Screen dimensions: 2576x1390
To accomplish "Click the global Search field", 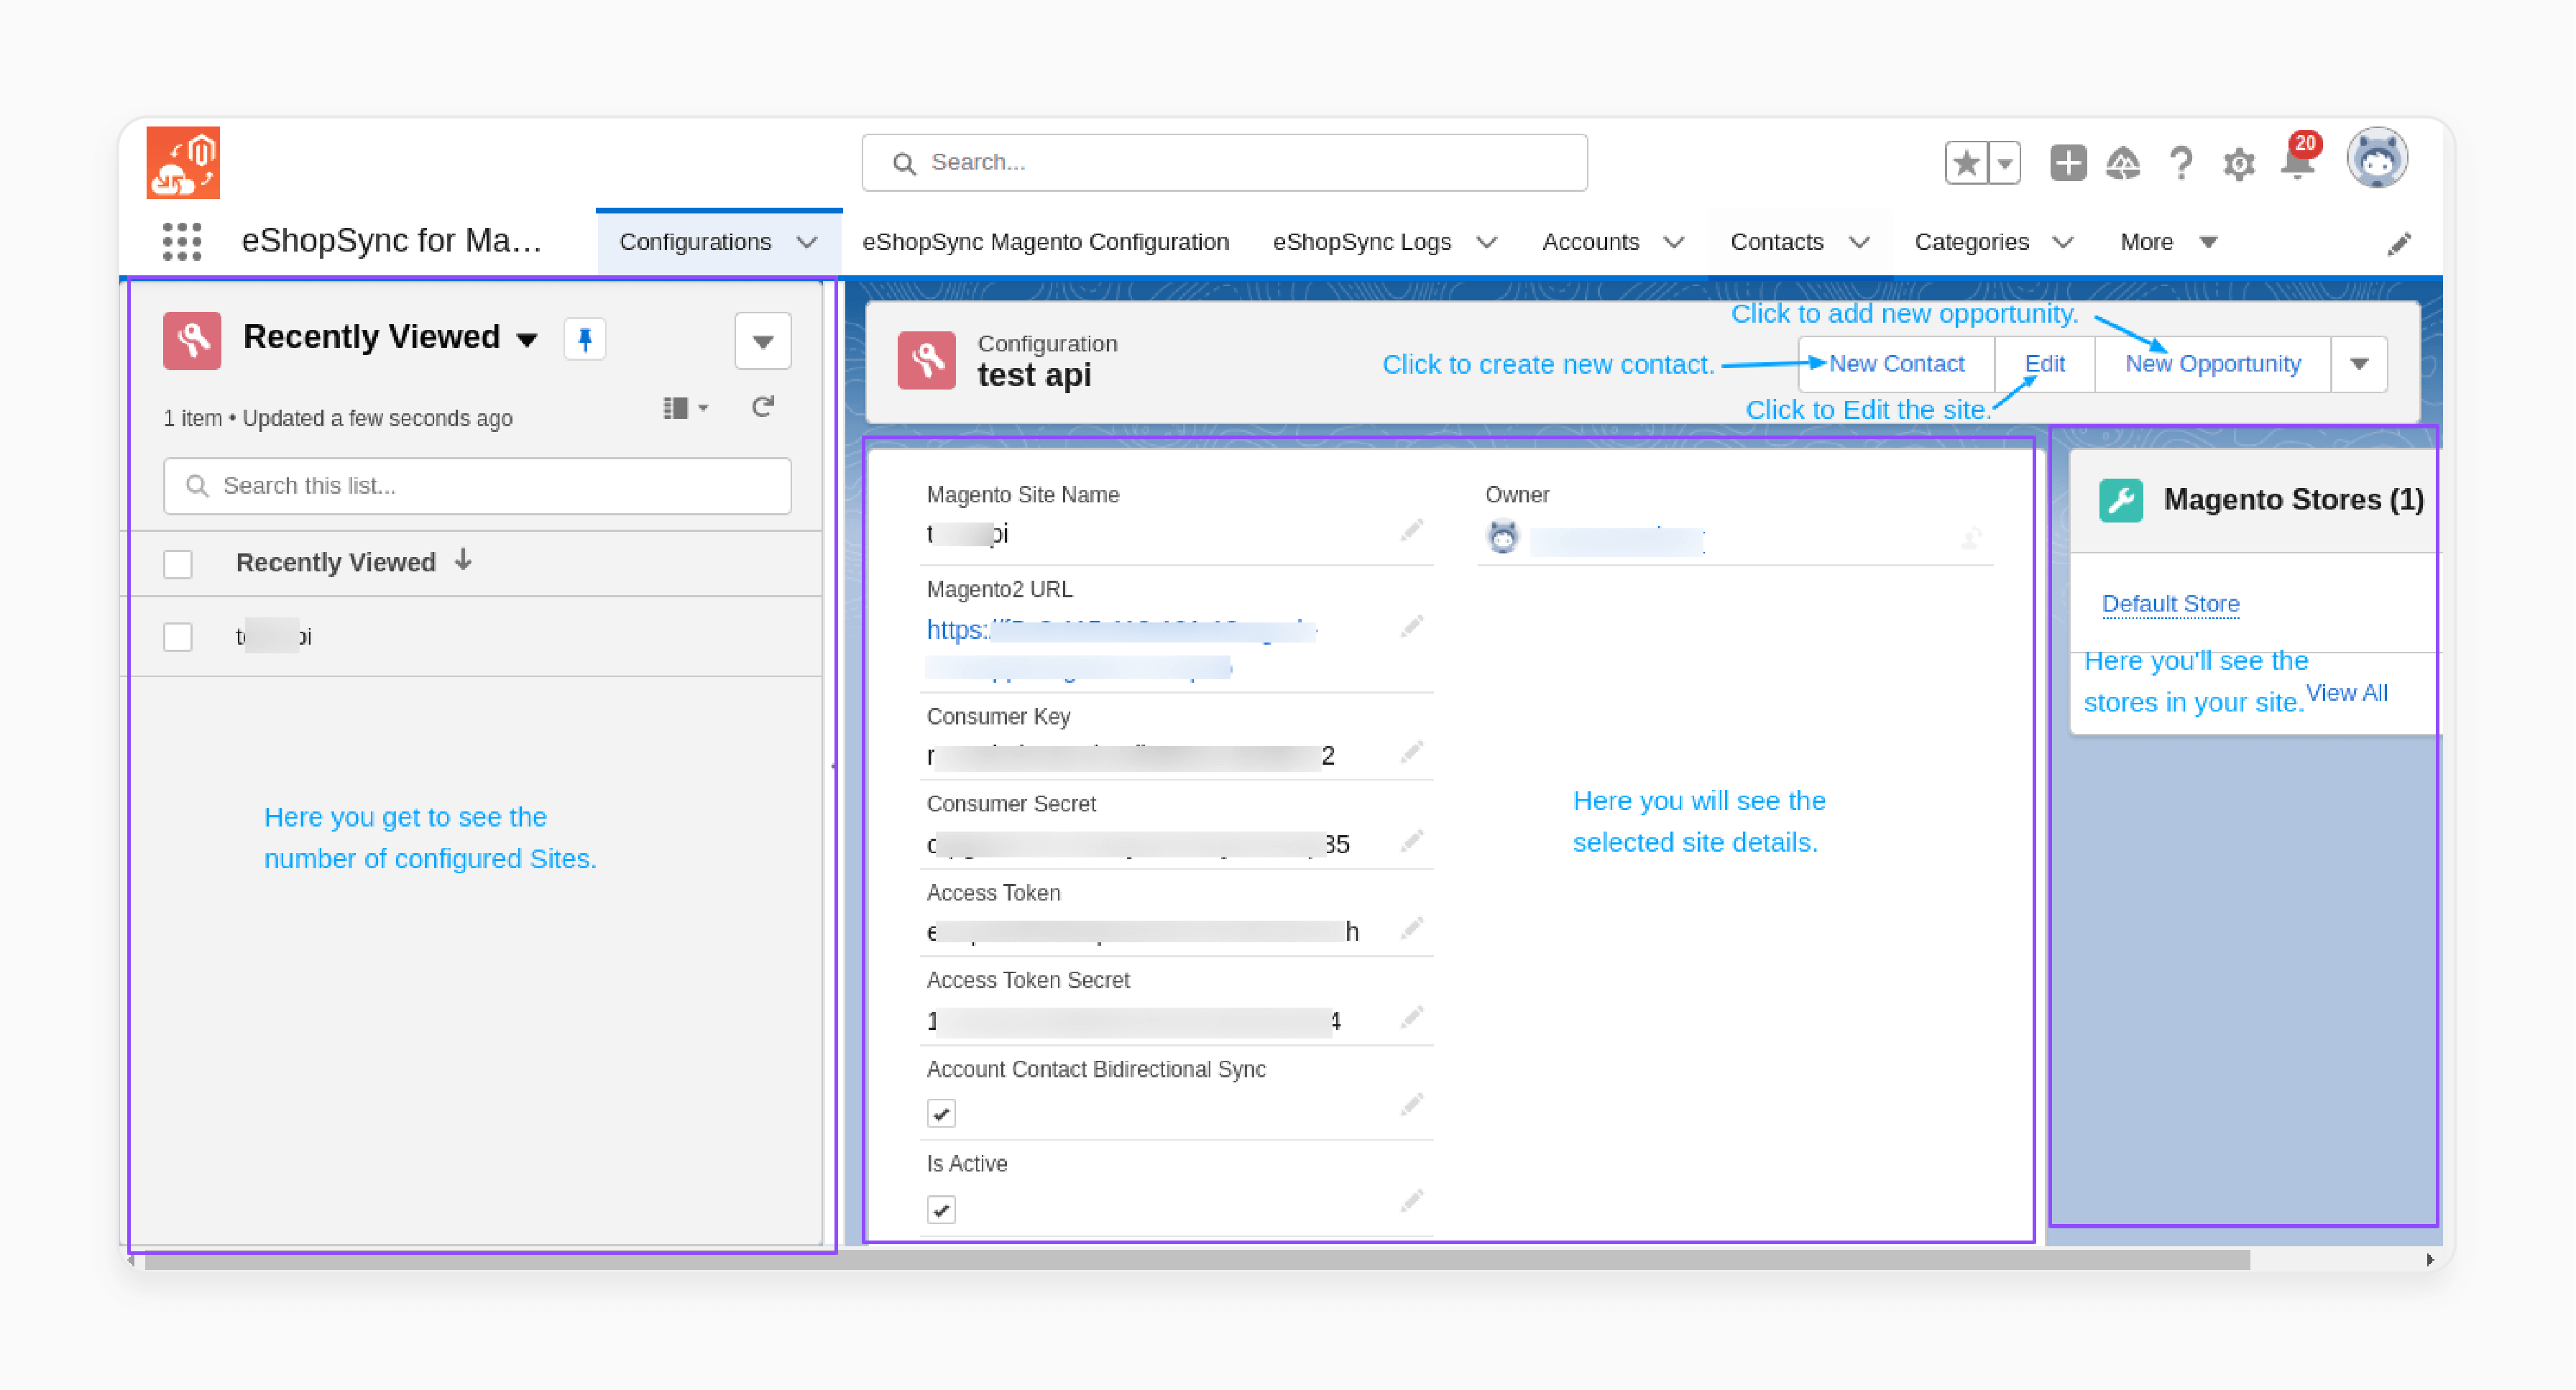I will point(1224,162).
